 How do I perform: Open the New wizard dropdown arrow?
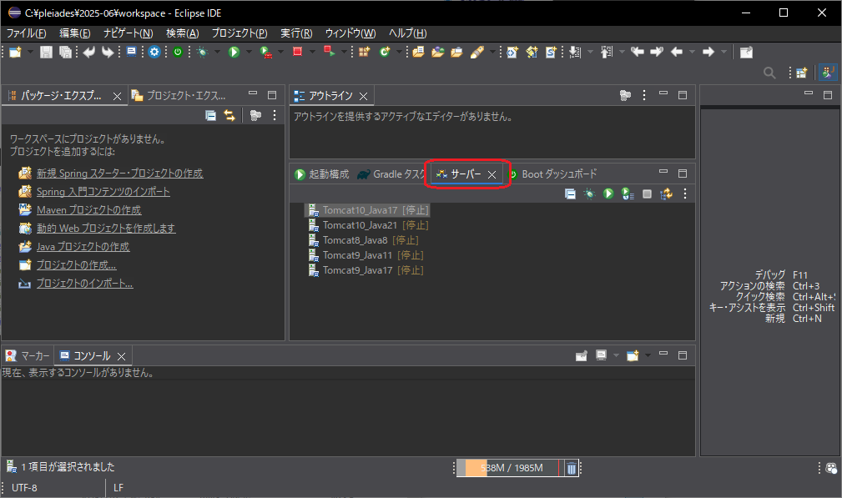pos(31,52)
